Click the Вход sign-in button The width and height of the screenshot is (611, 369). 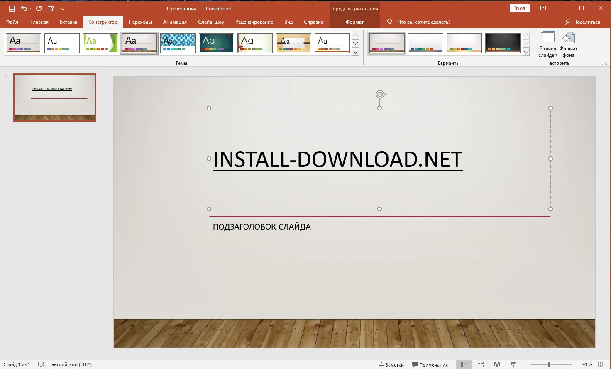[519, 8]
